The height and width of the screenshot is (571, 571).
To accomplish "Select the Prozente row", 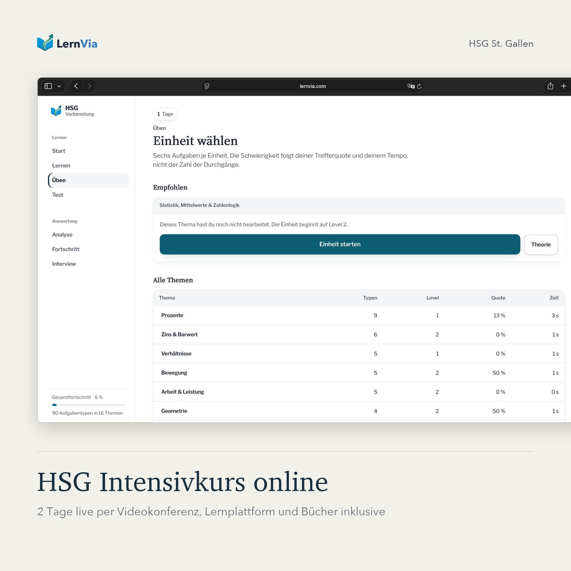I will [359, 315].
